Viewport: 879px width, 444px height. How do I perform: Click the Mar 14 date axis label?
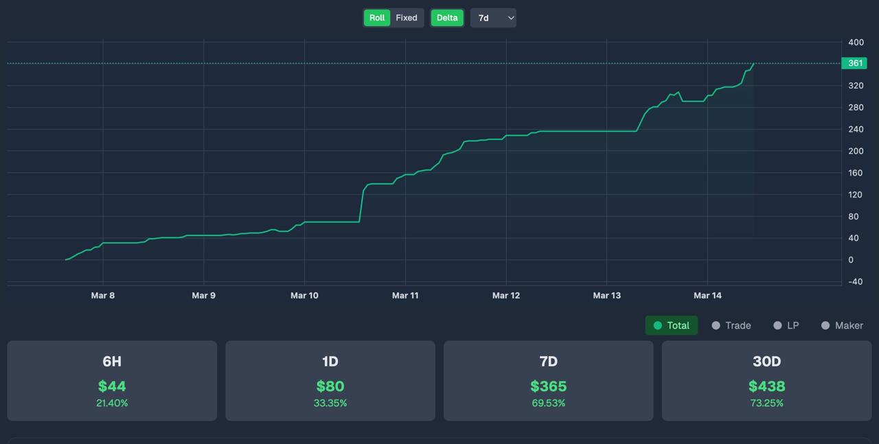[707, 296]
